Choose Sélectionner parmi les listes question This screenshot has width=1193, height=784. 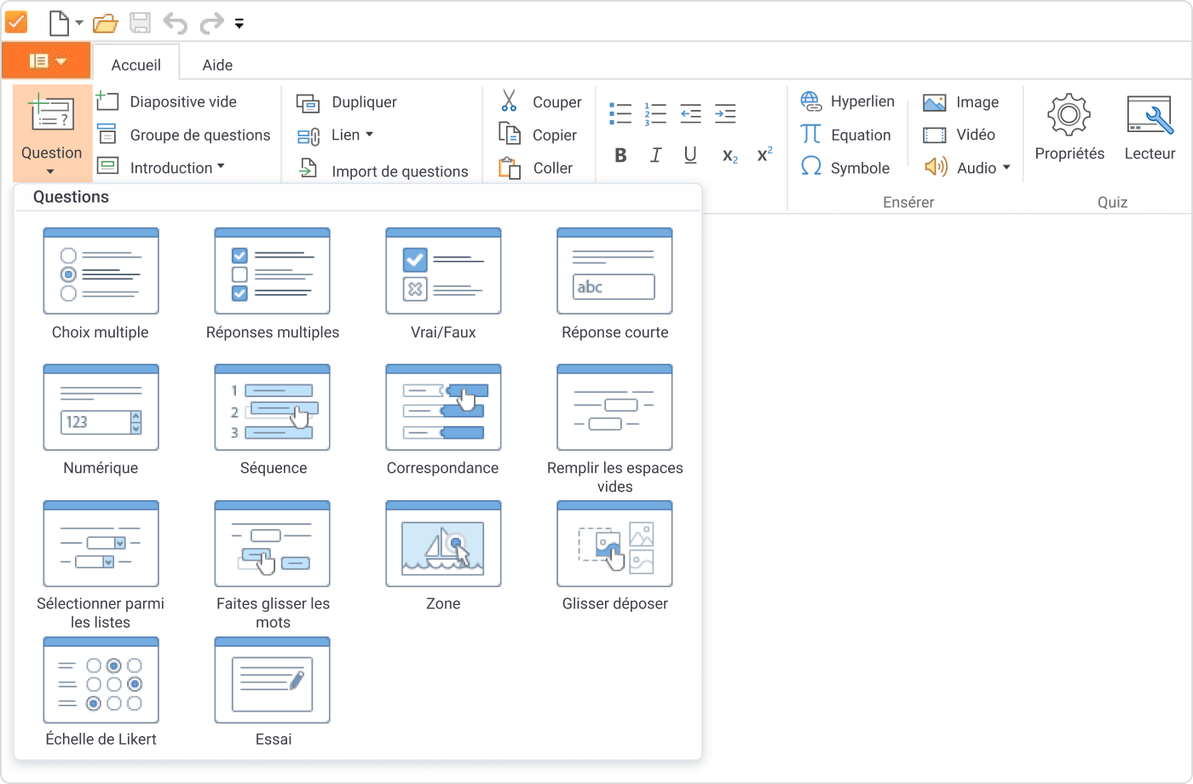pos(101,566)
